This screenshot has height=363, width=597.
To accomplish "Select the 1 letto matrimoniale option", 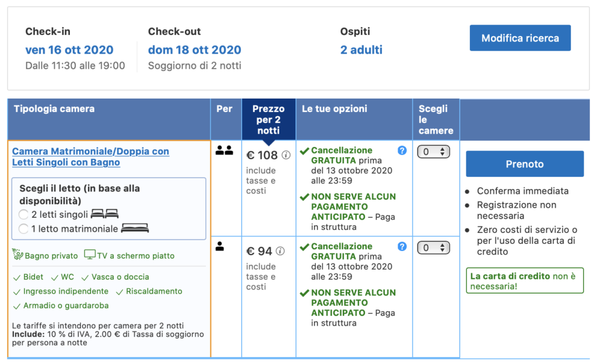I will coord(23,229).
